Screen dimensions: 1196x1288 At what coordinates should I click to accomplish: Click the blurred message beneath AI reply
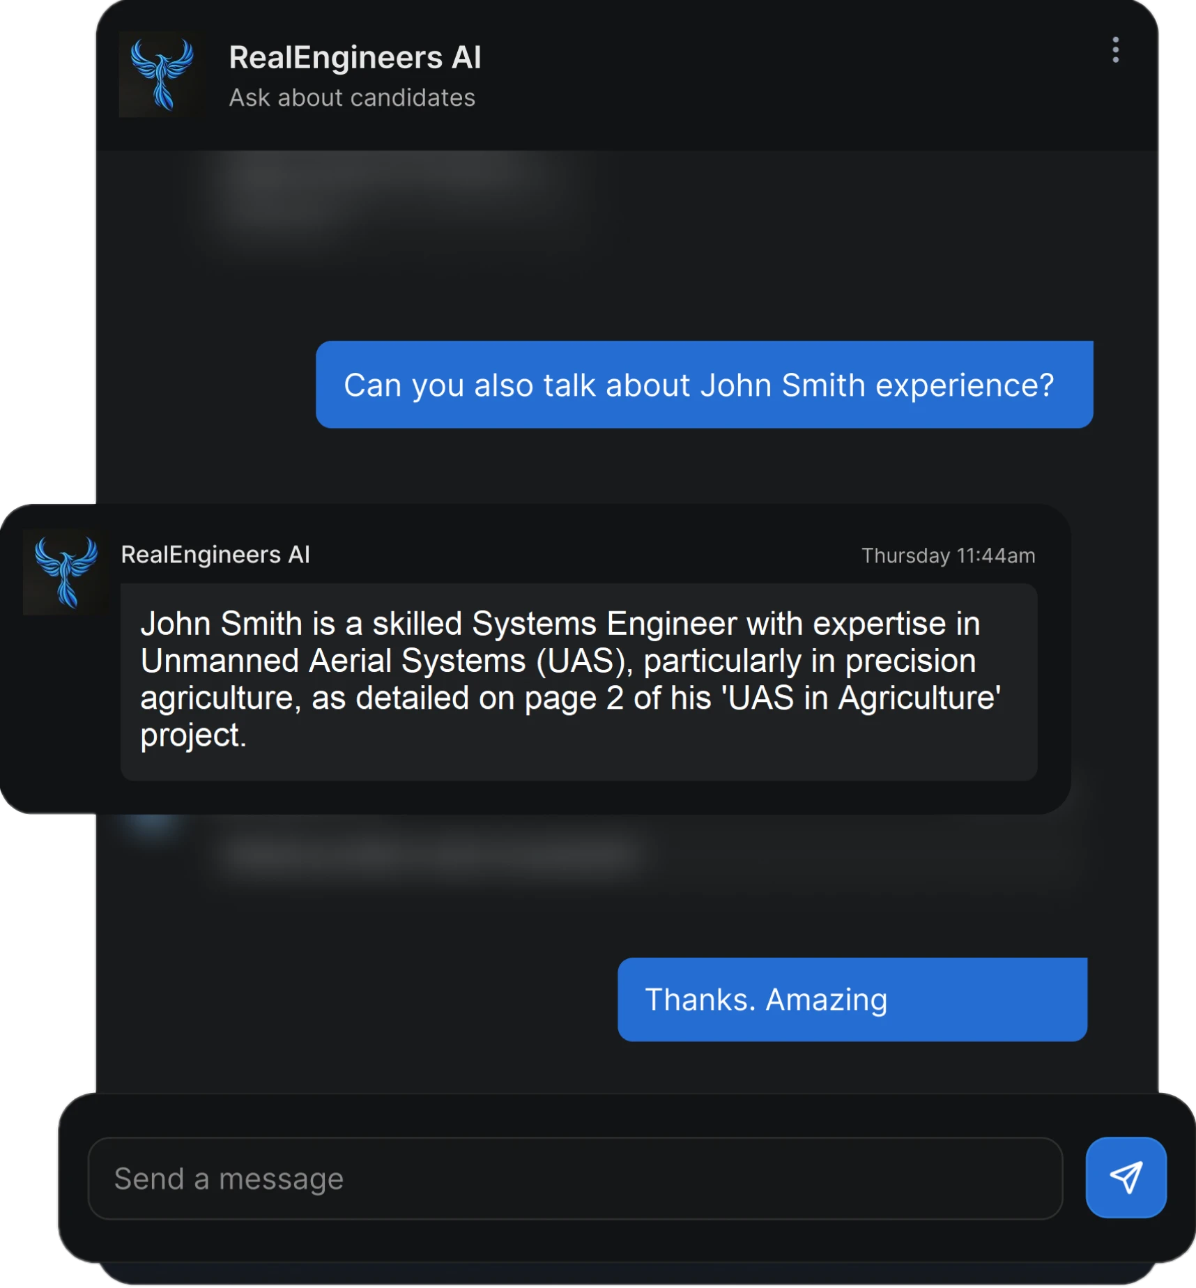[x=429, y=852]
